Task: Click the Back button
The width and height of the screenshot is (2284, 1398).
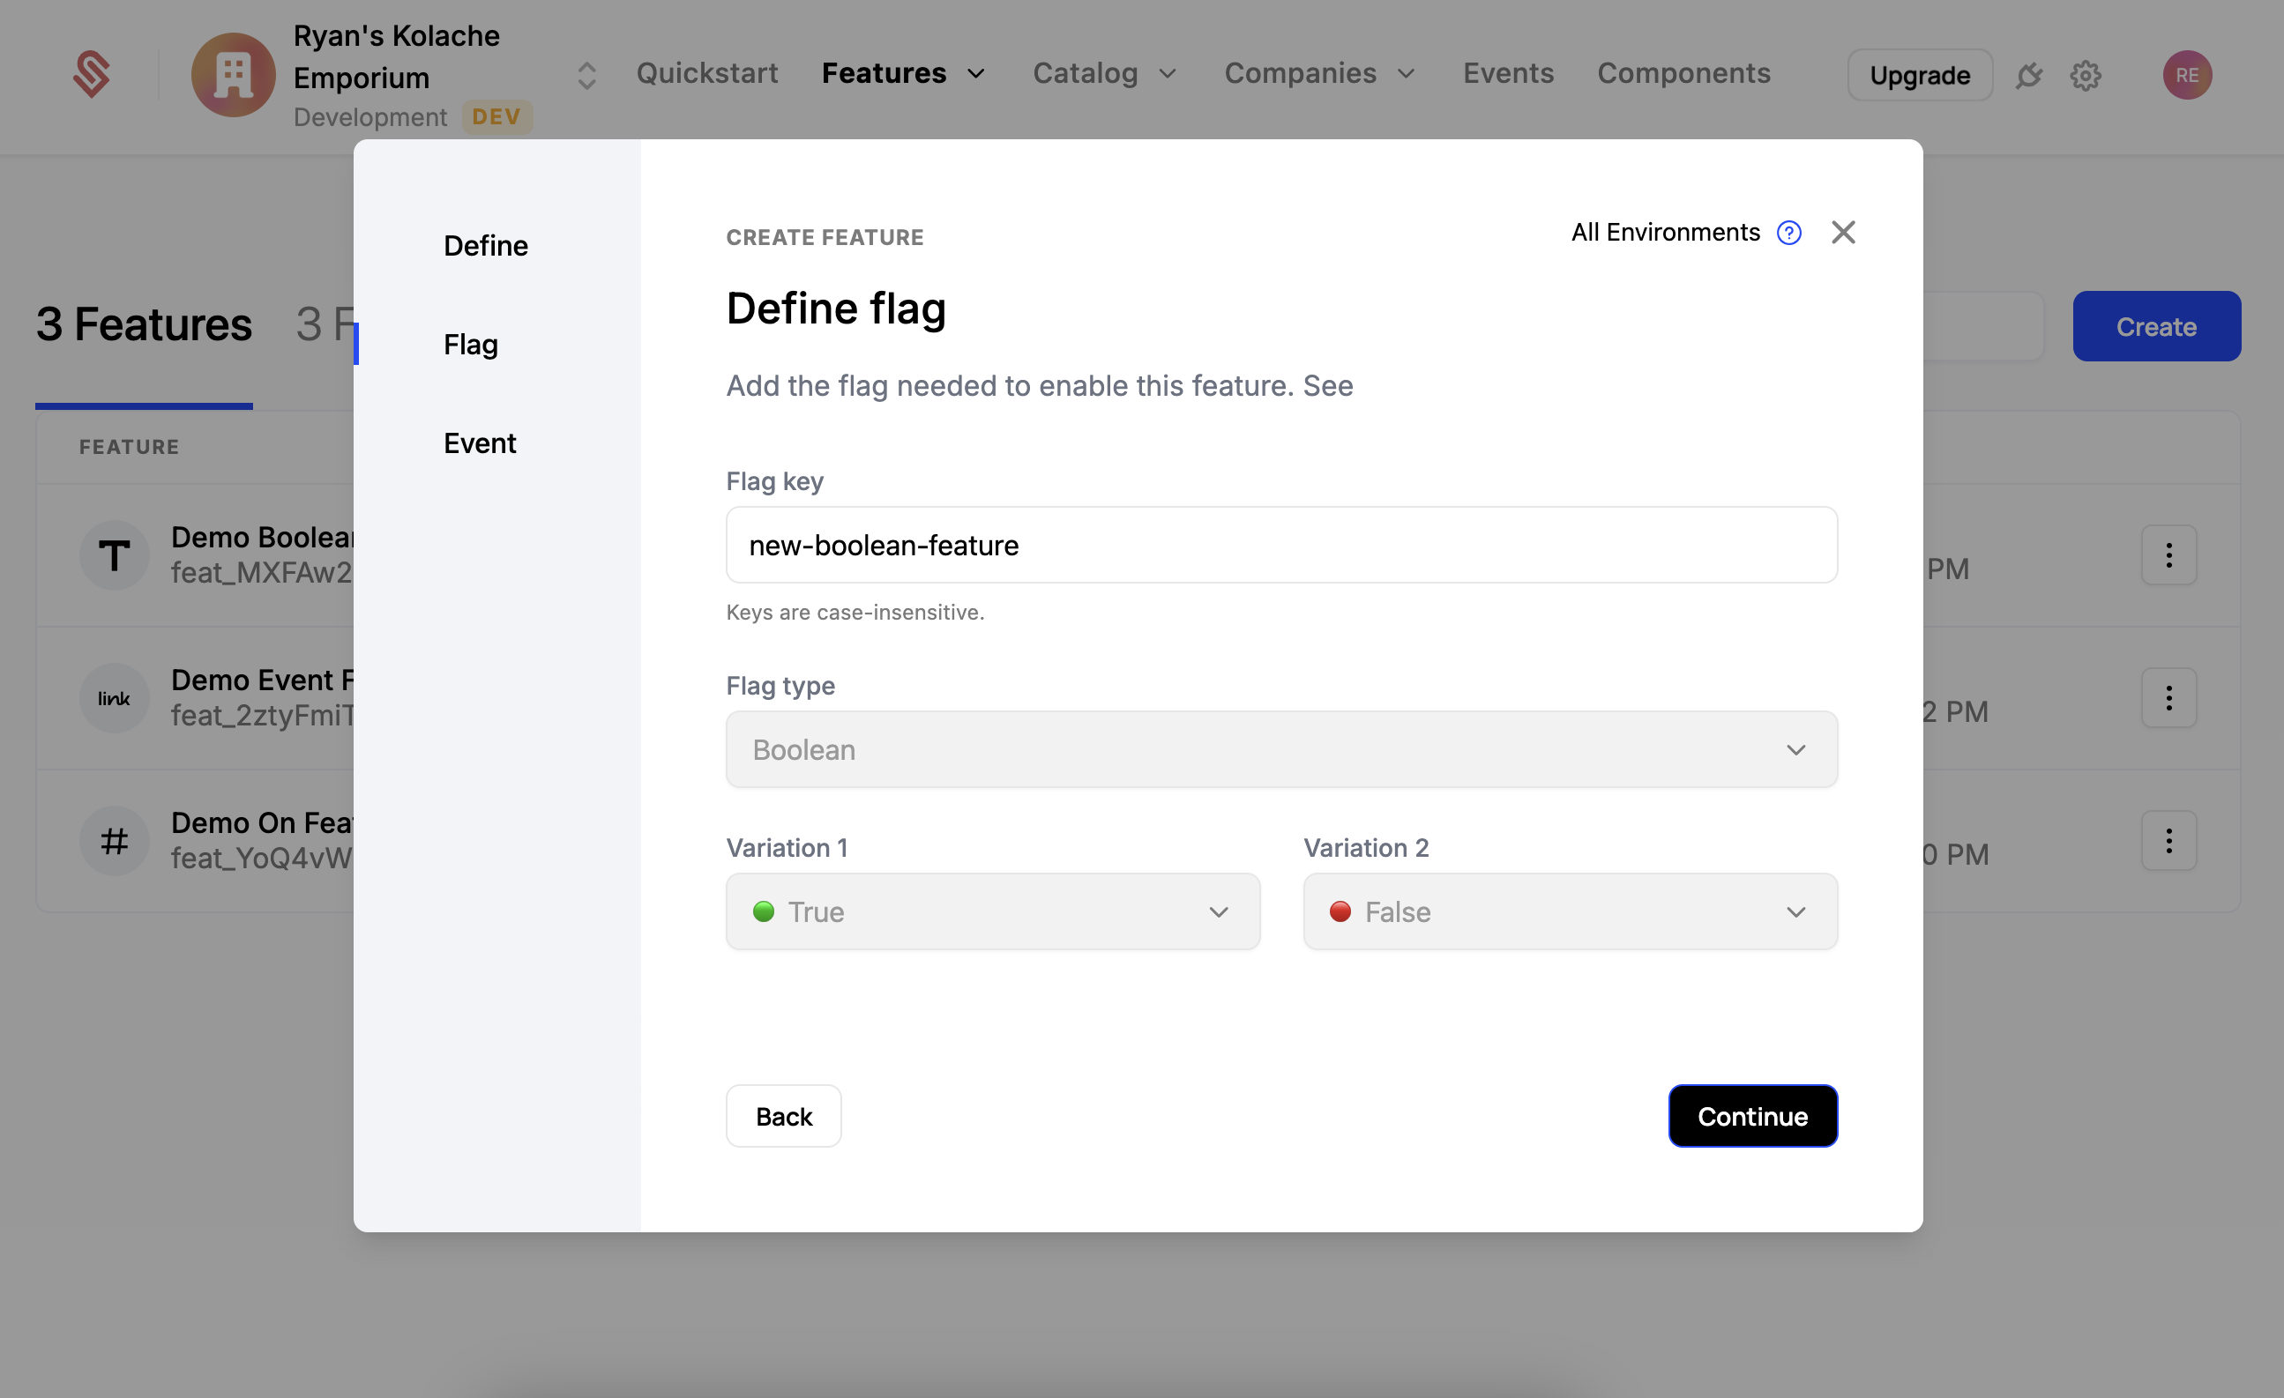Action: point(782,1115)
